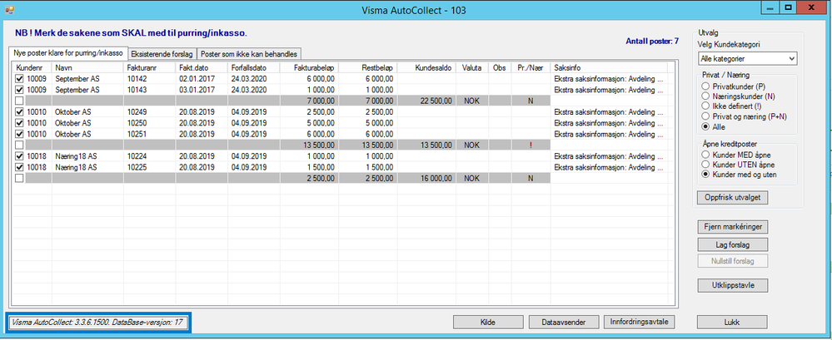Click the Antall poster: 7 label
Screen dimensions: 832x340
pos(652,41)
